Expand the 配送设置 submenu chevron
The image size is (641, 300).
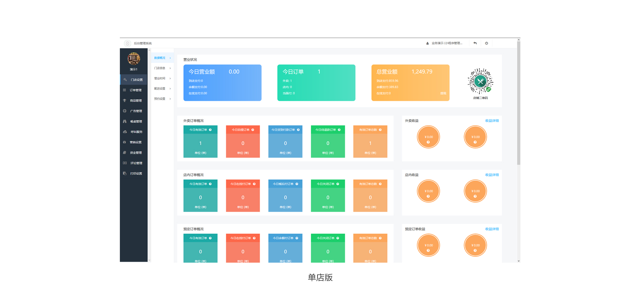(x=170, y=89)
